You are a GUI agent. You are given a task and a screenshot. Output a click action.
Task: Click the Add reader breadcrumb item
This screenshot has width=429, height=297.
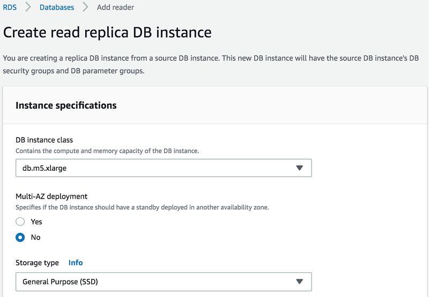115,7
